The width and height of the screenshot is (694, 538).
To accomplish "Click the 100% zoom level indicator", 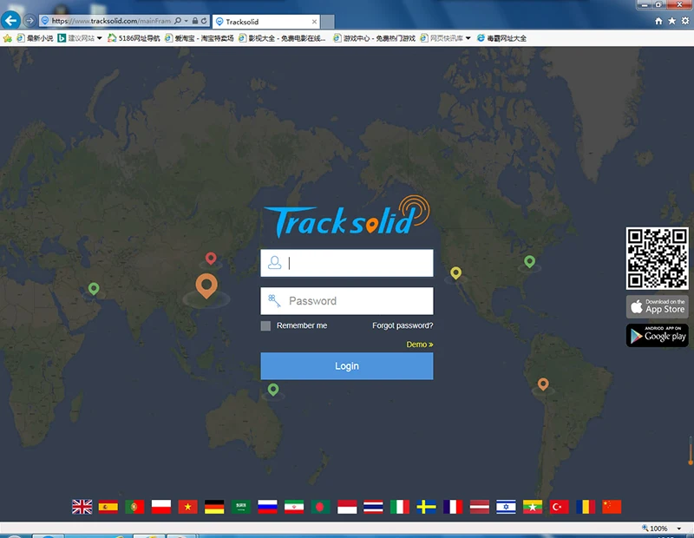I will click(655, 528).
